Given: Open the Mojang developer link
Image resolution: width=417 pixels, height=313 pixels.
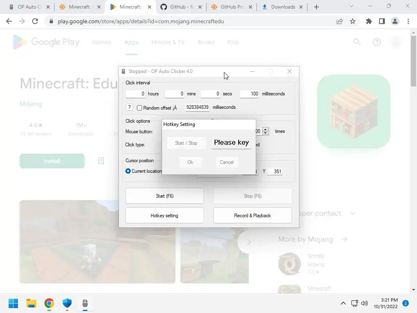Looking at the screenshot, I should tap(31, 104).
